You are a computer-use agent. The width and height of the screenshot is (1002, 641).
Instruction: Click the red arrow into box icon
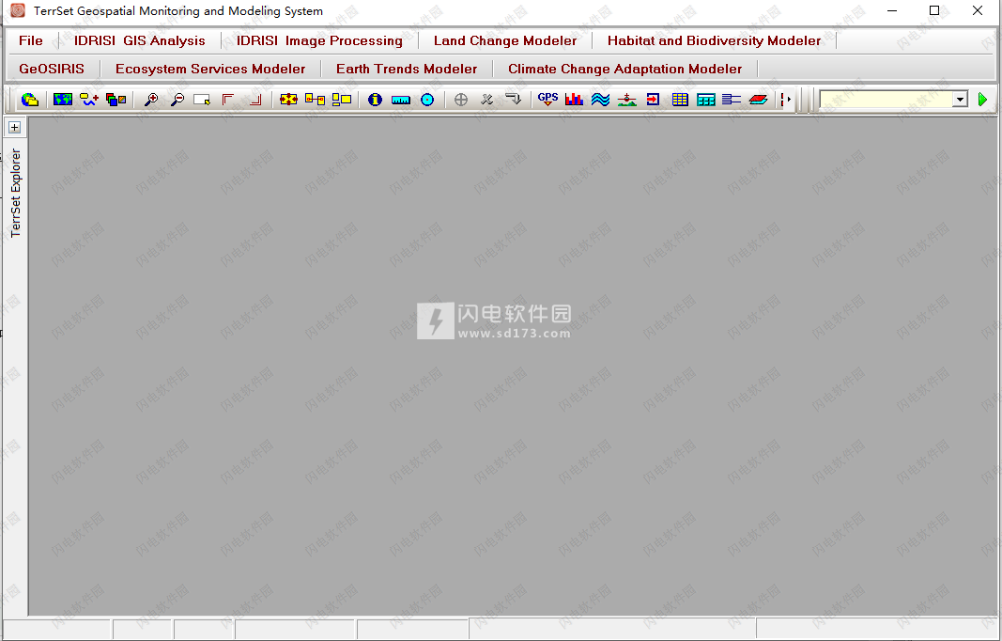click(x=653, y=99)
